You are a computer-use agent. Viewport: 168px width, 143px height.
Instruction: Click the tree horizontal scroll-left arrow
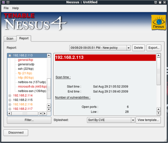pyautogui.click(x=9, y=114)
